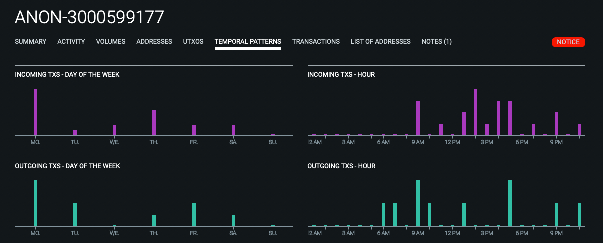Open the Transactions tab

316,42
